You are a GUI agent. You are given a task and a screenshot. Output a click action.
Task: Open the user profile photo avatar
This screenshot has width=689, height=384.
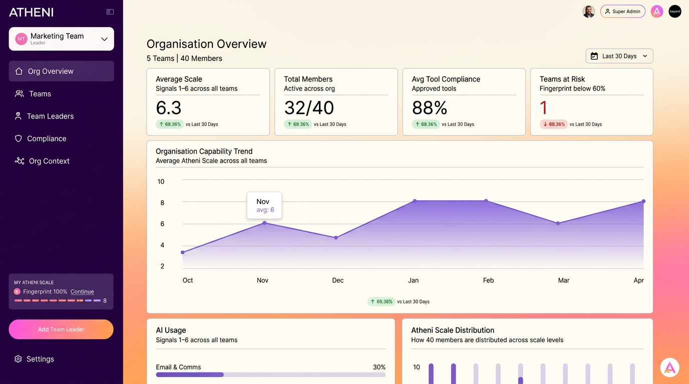589,11
